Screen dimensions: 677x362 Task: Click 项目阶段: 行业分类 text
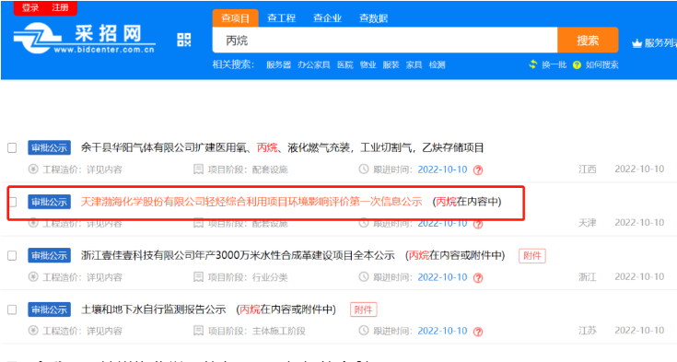point(248,277)
